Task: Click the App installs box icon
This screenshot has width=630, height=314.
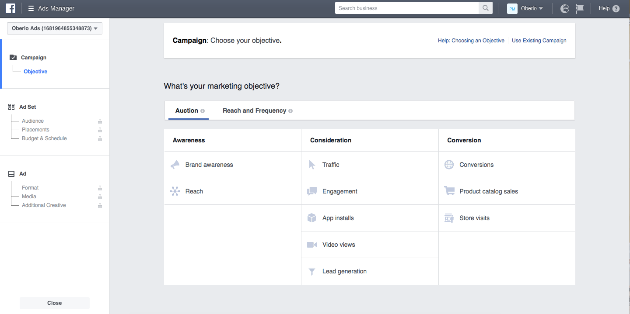Action: pos(312,218)
